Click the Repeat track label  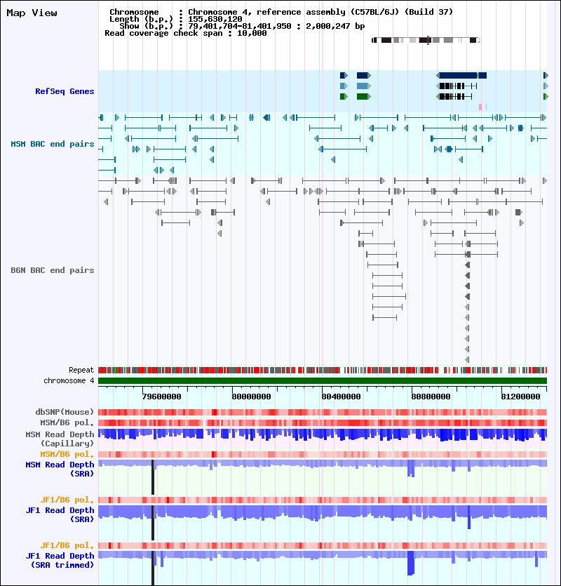click(x=81, y=370)
